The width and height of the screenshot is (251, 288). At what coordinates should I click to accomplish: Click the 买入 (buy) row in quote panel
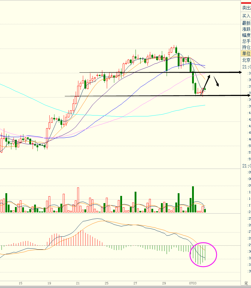click(x=246, y=16)
